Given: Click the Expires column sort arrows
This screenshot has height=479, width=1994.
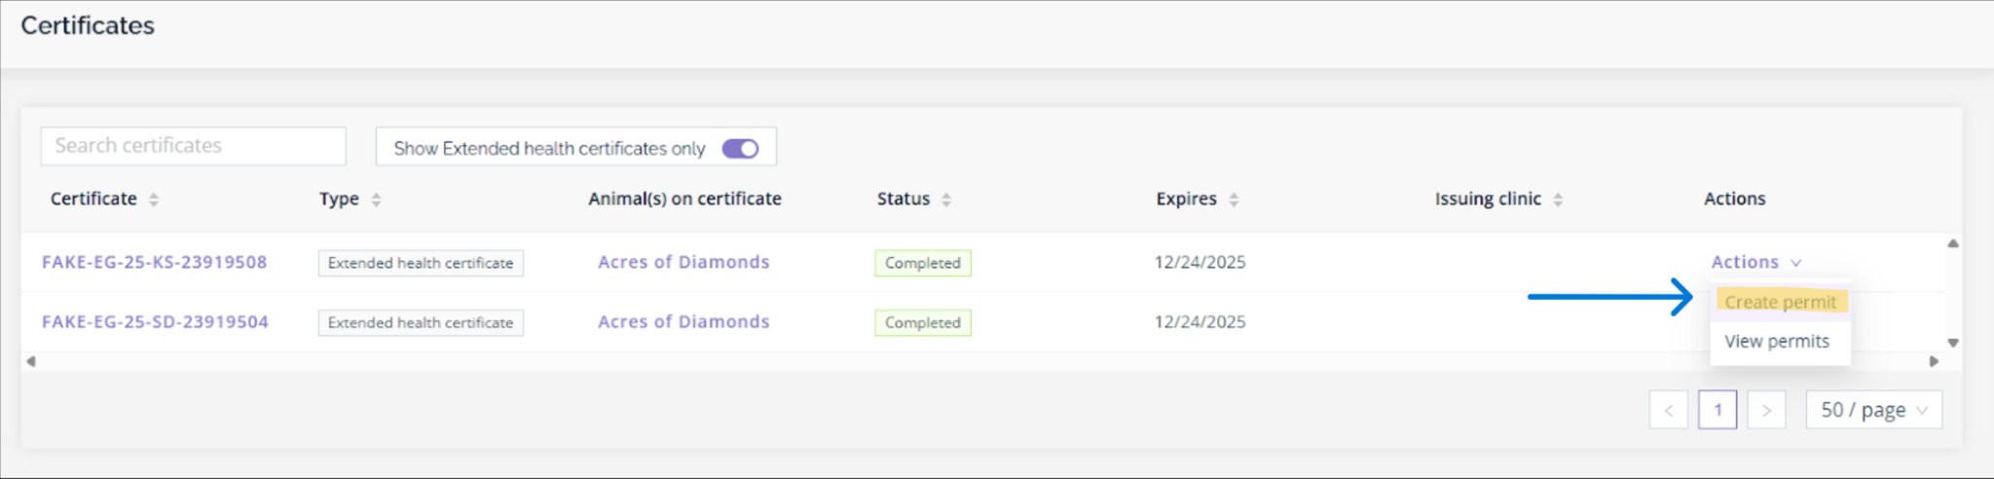Looking at the screenshot, I should (1234, 200).
